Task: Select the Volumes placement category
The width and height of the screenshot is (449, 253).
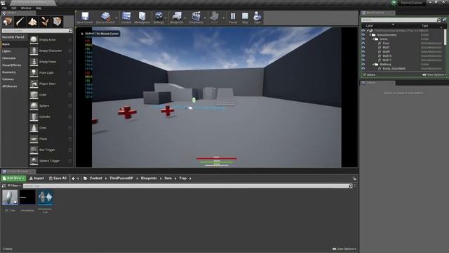Action: [8, 79]
